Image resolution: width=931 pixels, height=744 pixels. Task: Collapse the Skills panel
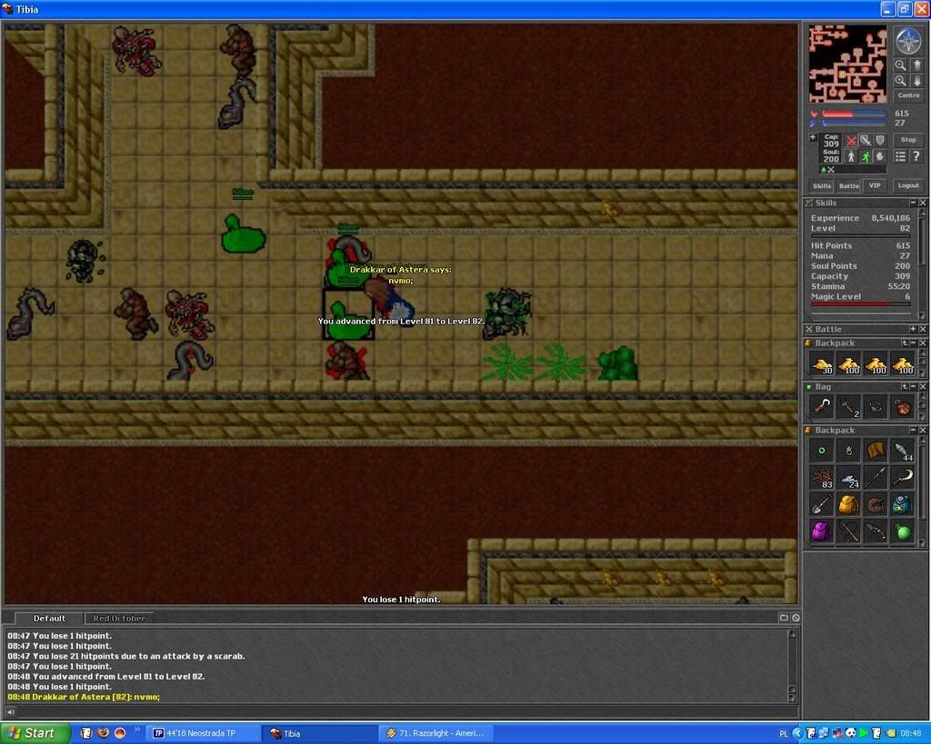(913, 203)
